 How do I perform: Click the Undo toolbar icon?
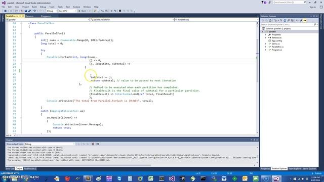pos(34,11)
